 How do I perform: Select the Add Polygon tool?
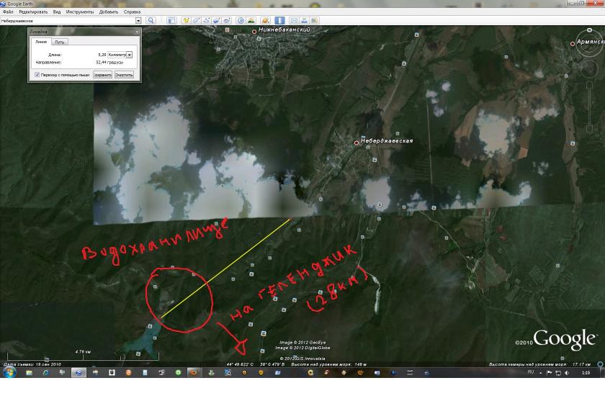(x=196, y=21)
